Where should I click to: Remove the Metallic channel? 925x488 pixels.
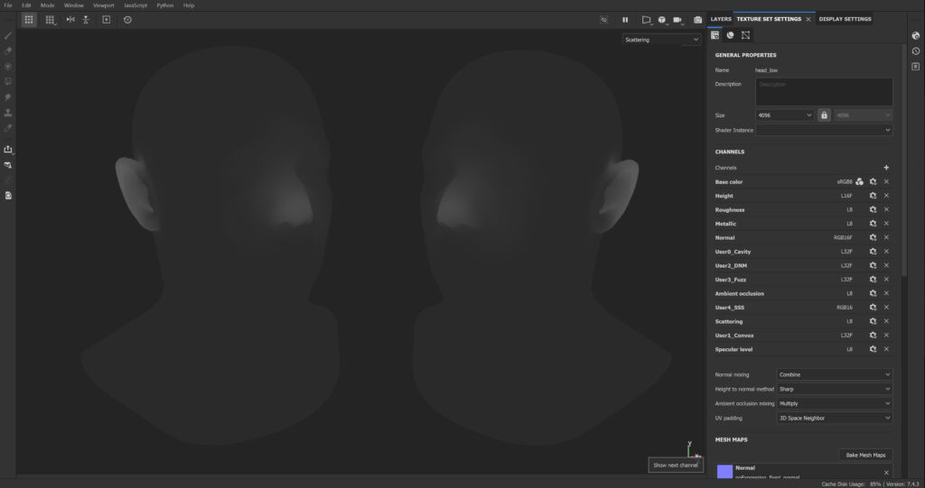(886, 224)
